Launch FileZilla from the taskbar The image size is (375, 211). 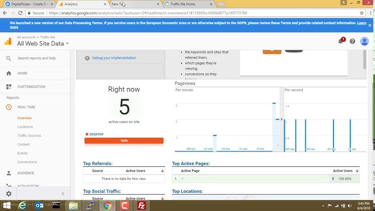click(x=142, y=206)
